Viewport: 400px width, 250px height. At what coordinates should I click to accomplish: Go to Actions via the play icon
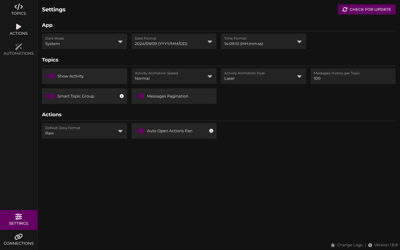[19, 26]
